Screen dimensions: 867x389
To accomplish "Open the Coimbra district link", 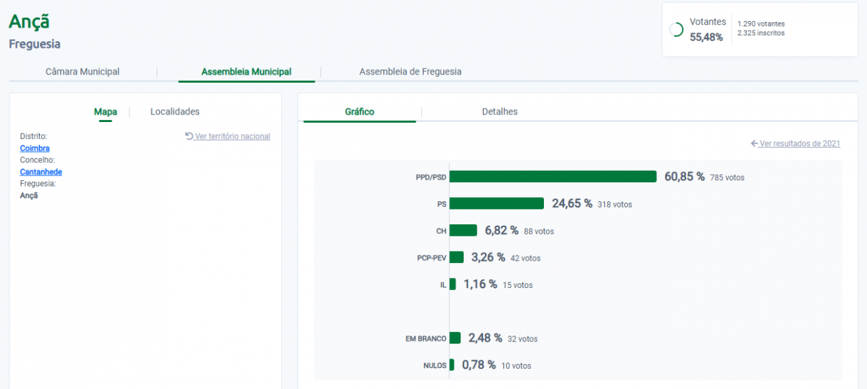I will (x=35, y=148).
